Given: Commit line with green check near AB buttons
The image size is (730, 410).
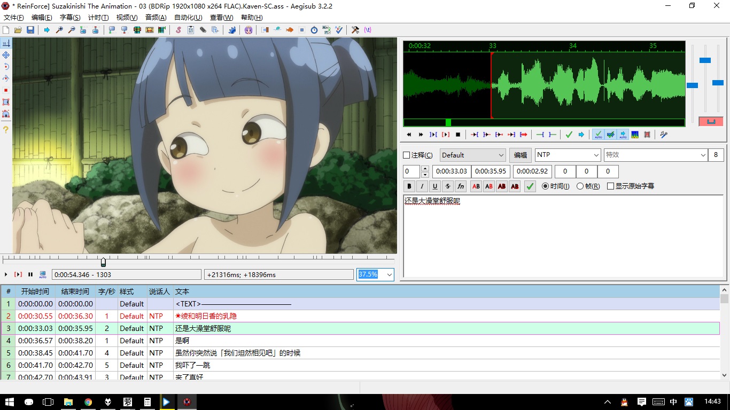Looking at the screenshot, I should tap(530, 186).
